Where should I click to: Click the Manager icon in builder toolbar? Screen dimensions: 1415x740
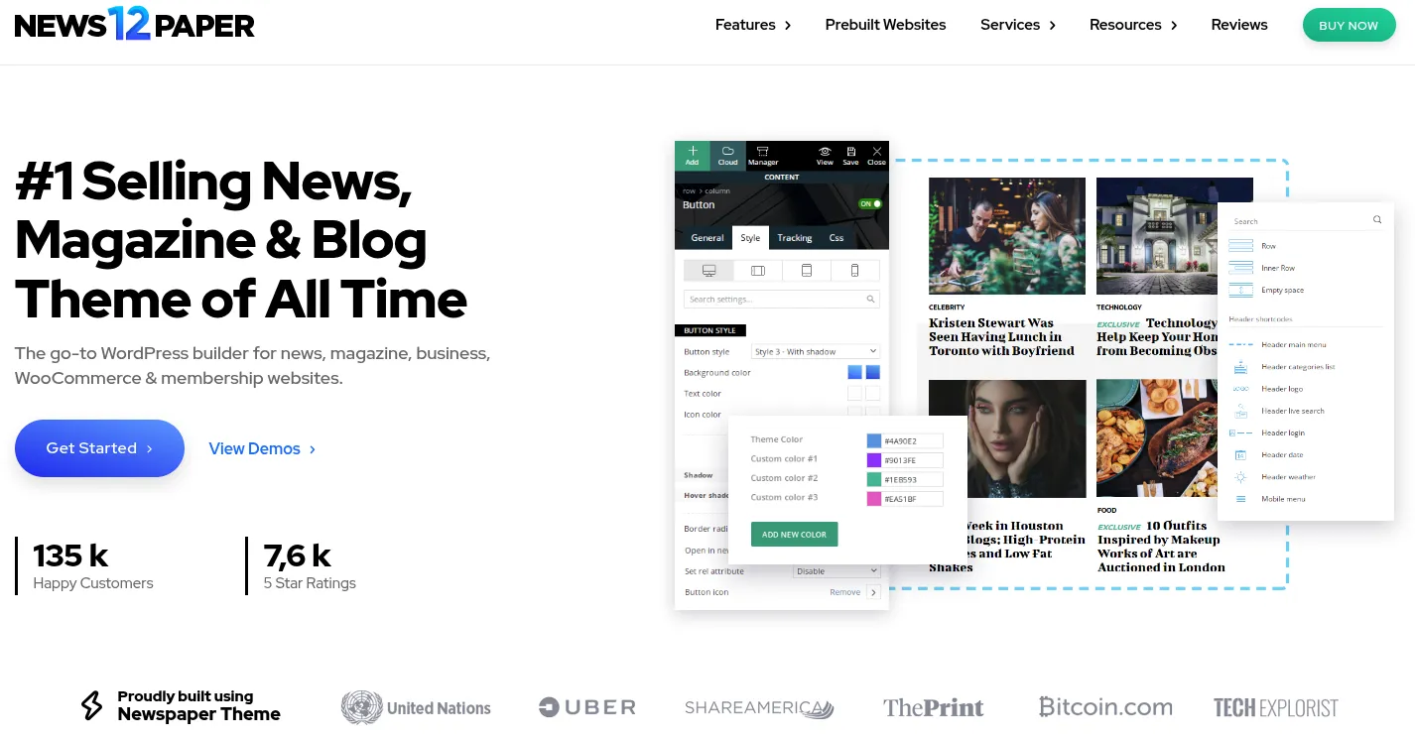click(762, 152)
